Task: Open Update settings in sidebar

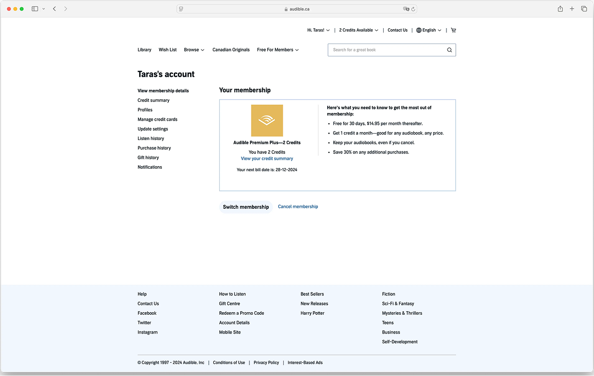Action: [x=153, y=129]
